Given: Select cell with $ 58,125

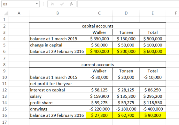Looking at the screenshot, I should click(x=99, y=90).
